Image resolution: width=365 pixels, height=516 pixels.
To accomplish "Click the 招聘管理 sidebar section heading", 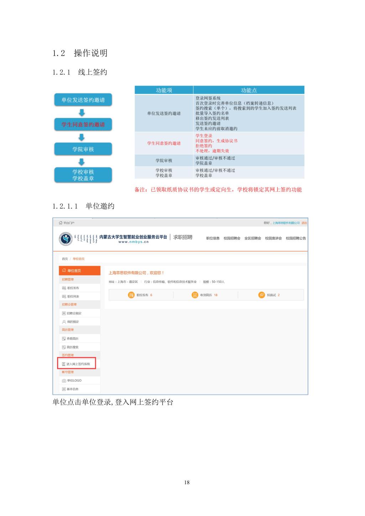I will coord(79,280).
